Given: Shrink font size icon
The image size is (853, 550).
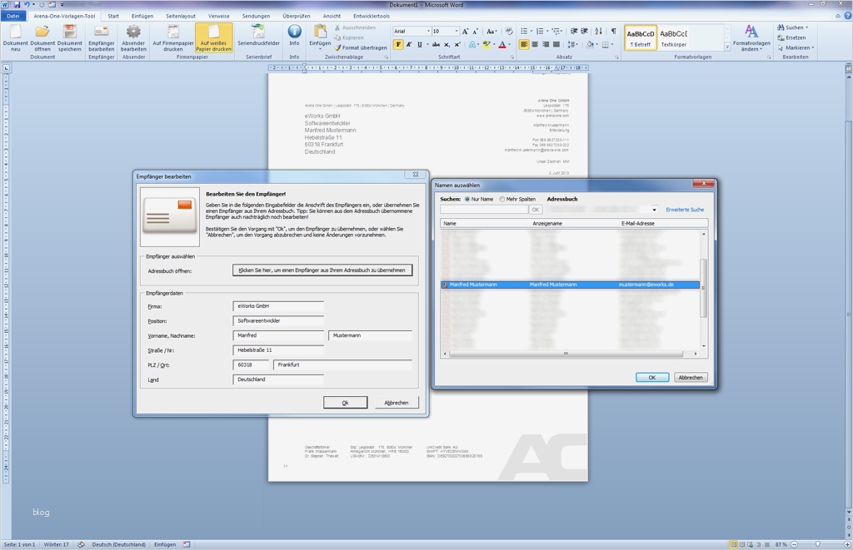Looking at the screenshot, I should (475, 32).
